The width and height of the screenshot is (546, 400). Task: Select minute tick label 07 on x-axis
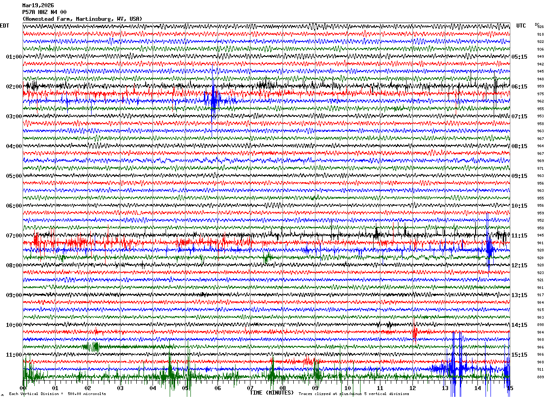250,388
